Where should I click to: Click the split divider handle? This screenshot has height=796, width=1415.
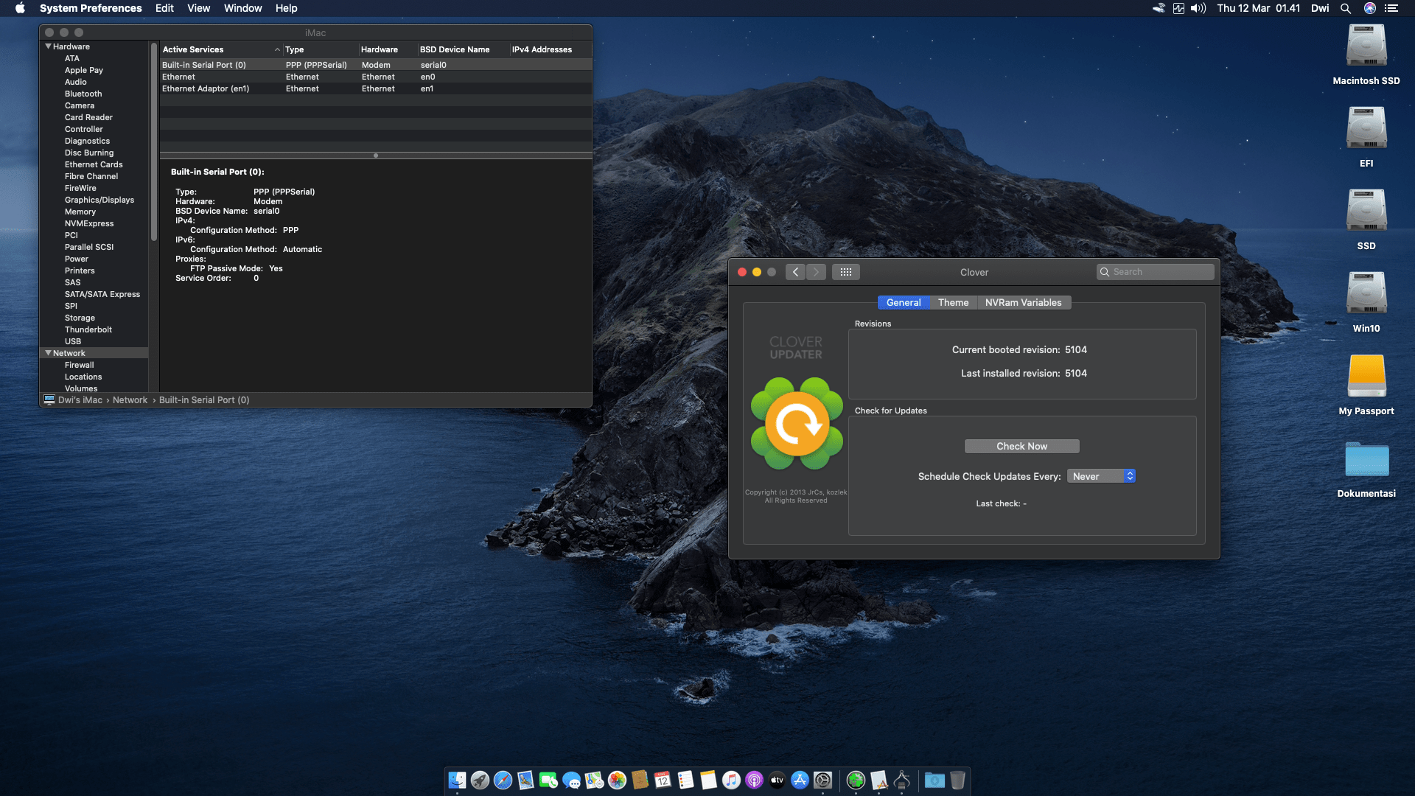(x=376, y=156)
